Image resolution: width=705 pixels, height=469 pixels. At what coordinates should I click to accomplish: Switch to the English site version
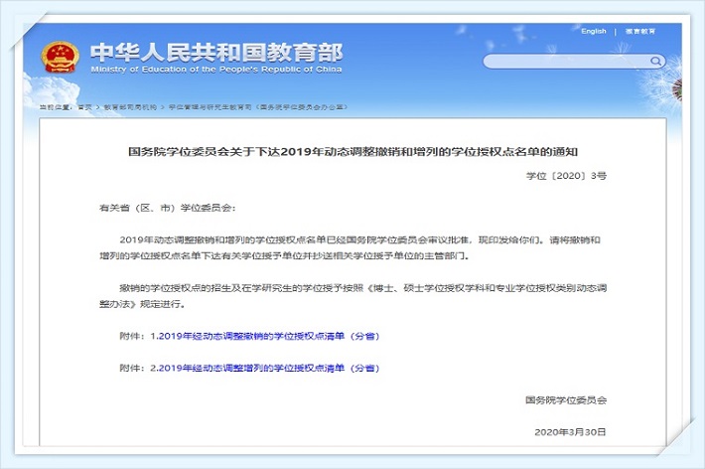coord(594,32)
